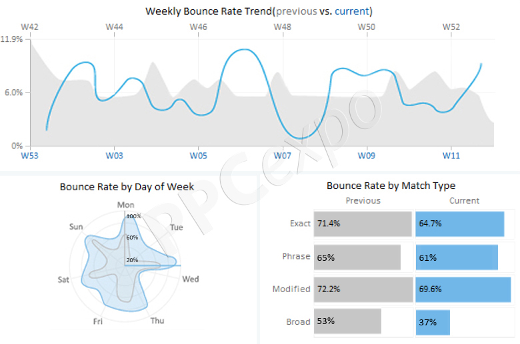This screenshot has width=520, height=344.
Task: Click the Sun label on the radar chart
Action: [76, 227]
